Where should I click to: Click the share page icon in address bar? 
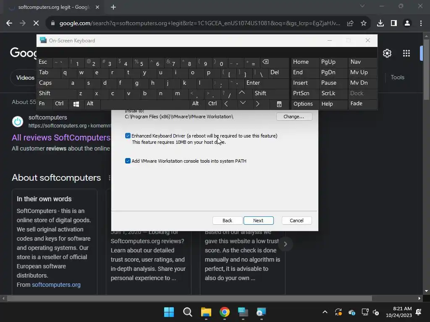pos(350,23)
